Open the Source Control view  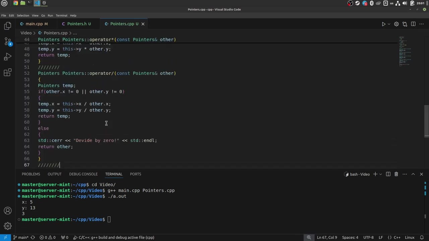coord(7,42)
